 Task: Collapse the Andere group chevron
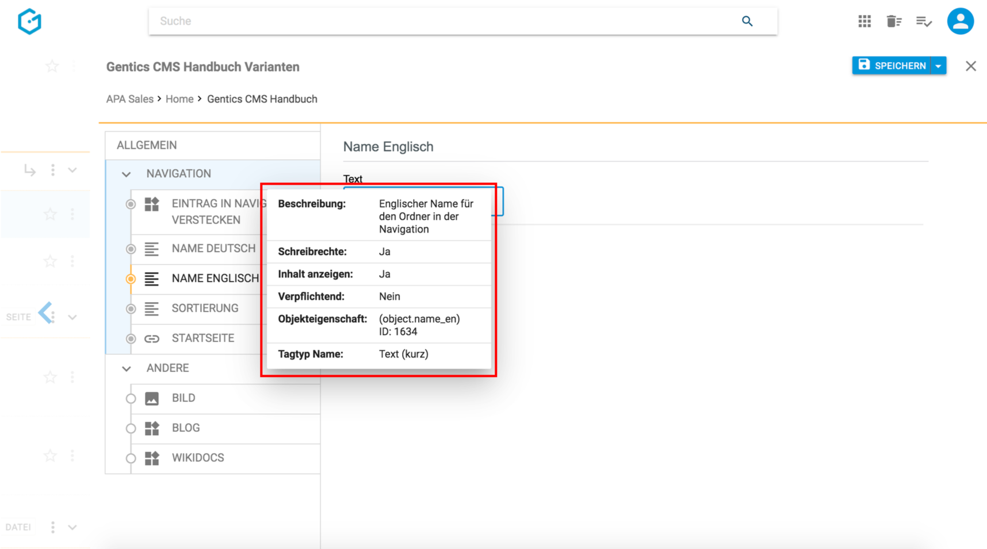[x=127, y=368]
